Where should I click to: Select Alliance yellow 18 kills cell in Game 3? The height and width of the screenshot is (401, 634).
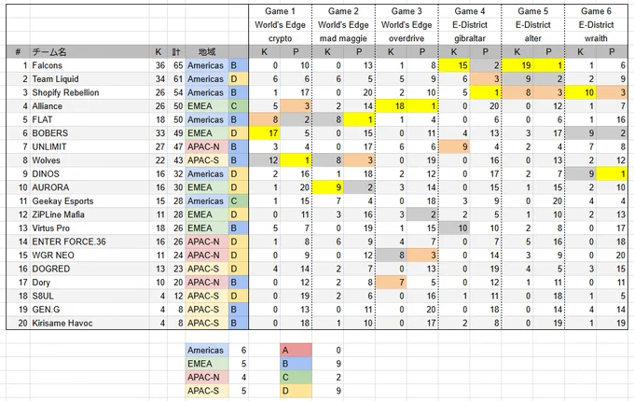391,106
